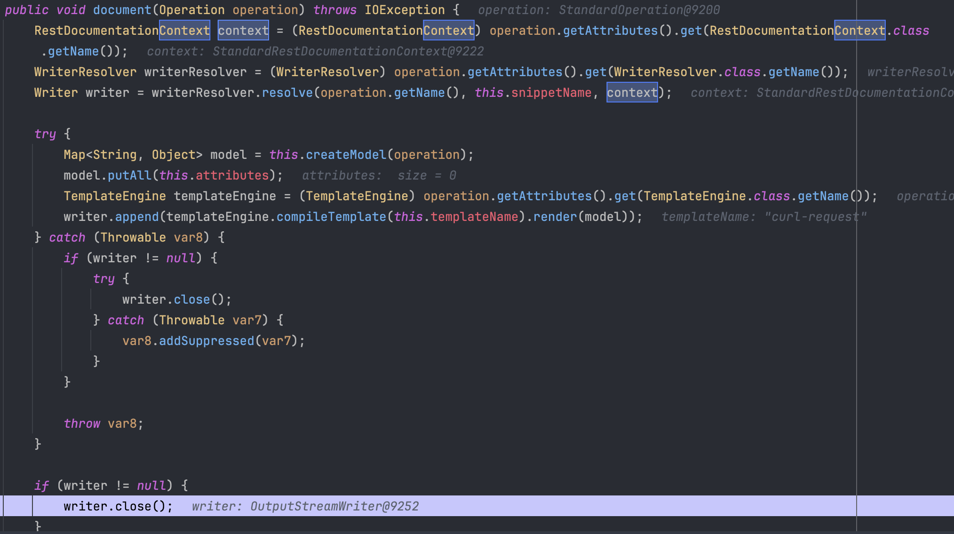Click inline hint templateName: "curl-request"
The width and height of the screenshot is (954, 534).
click(x=763, y=217)
